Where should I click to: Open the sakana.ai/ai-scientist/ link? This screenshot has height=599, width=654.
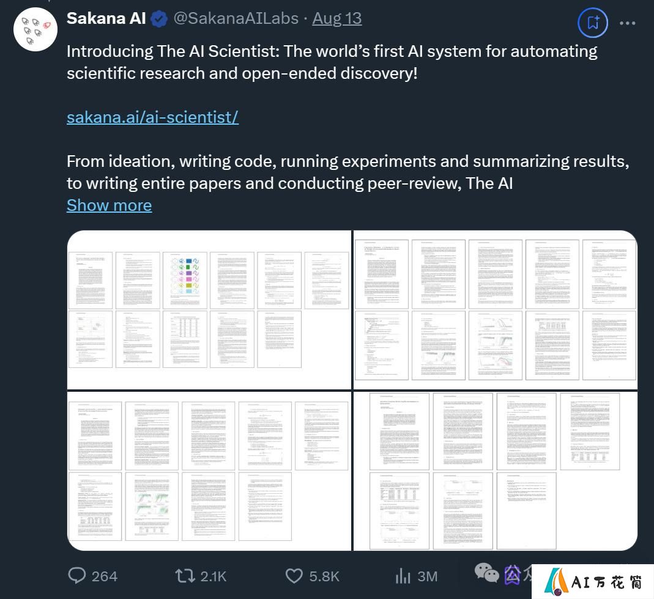click(x=153, y=117)
